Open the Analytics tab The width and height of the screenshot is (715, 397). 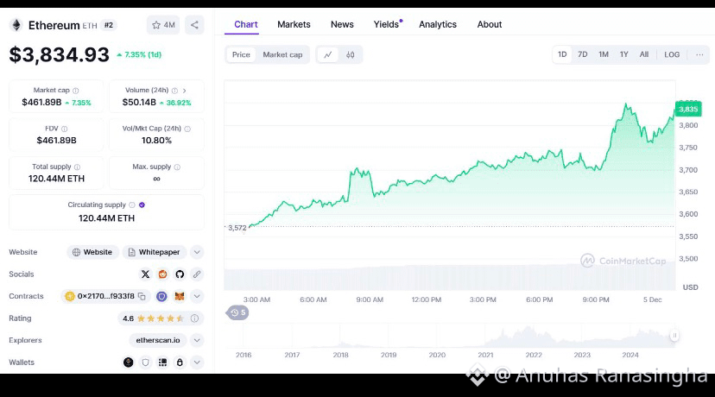(x=438, y=25)
